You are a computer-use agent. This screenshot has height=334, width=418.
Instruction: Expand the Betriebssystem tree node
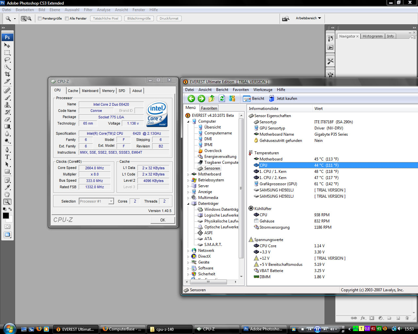[x=188, y=180]
